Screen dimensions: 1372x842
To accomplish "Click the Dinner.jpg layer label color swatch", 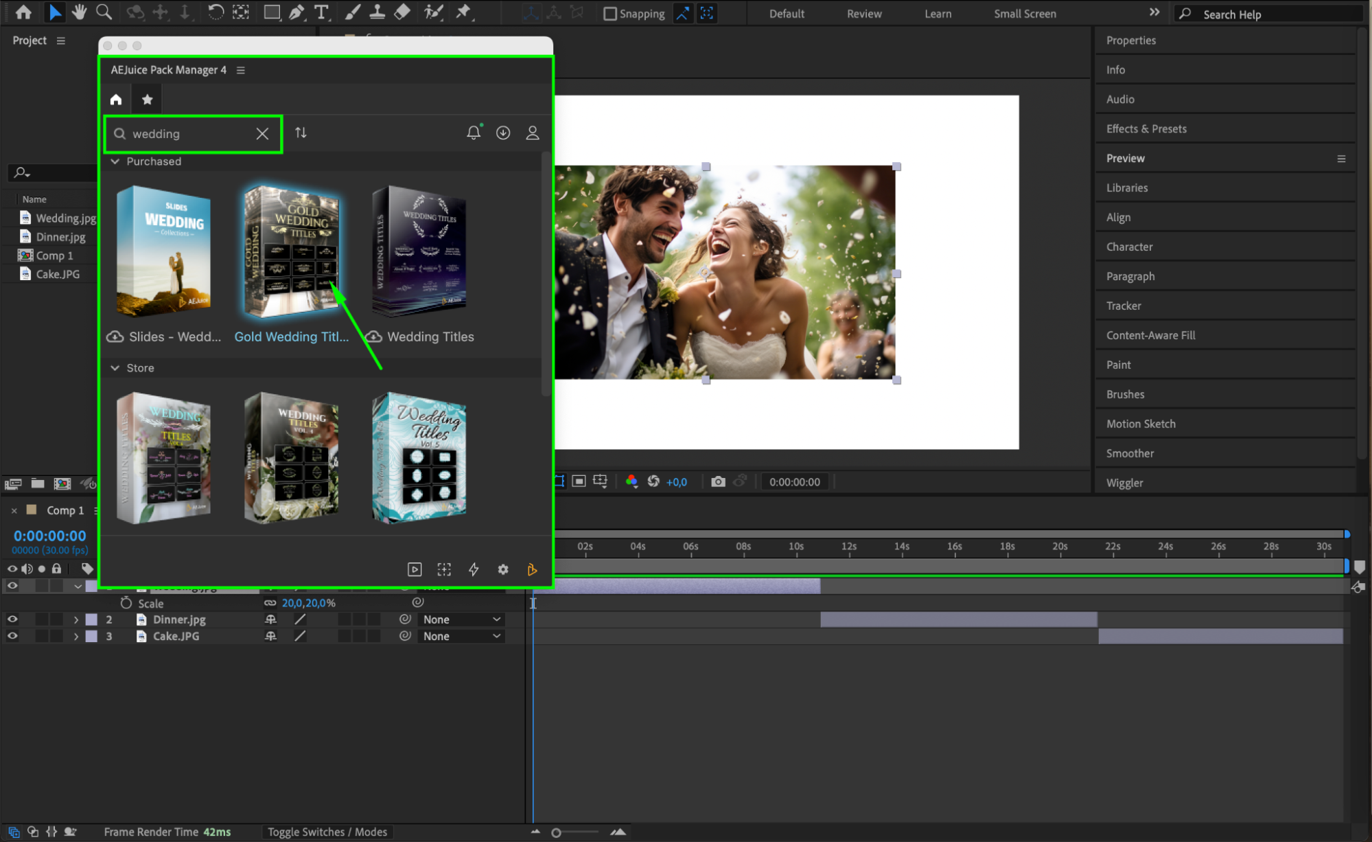I will (x=91, y=619).
